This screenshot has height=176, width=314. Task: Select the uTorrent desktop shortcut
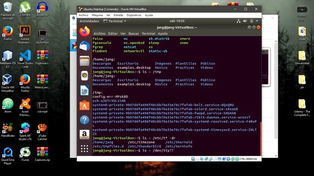[x=25, y=9]
